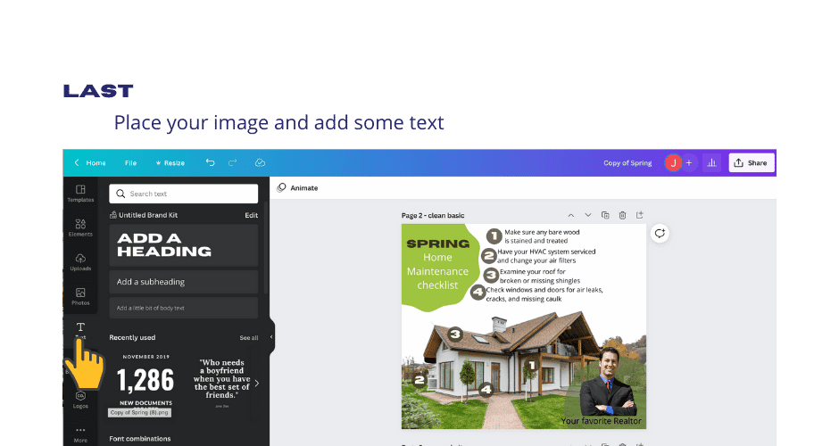The image size is (839, 446).
Task: Go back using the Home chevron
Action: tap(77, 162)
